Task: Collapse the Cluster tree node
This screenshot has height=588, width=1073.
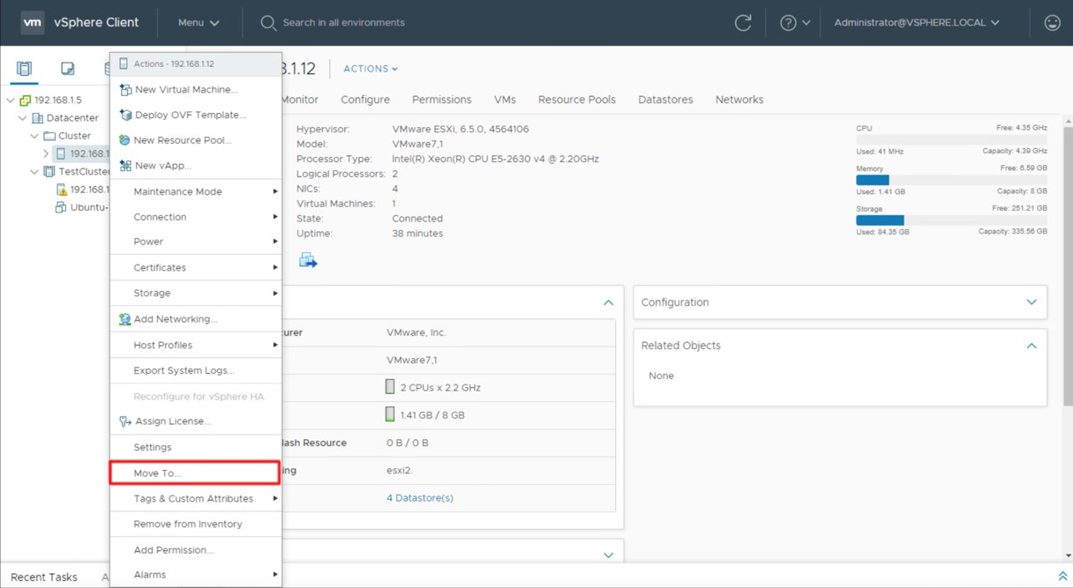Action: click(35, 136)
